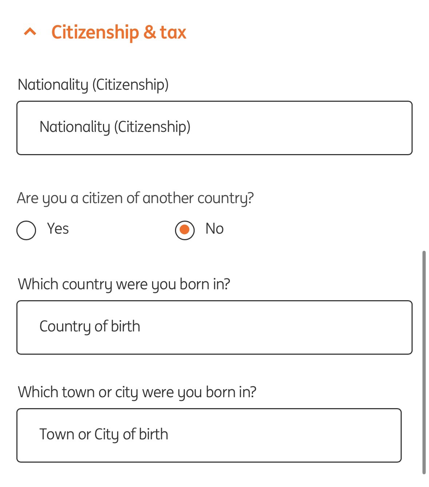Click the Nationality placeholder text inside the box
Viewport: 429px width, 487px height.
(115, 127)
